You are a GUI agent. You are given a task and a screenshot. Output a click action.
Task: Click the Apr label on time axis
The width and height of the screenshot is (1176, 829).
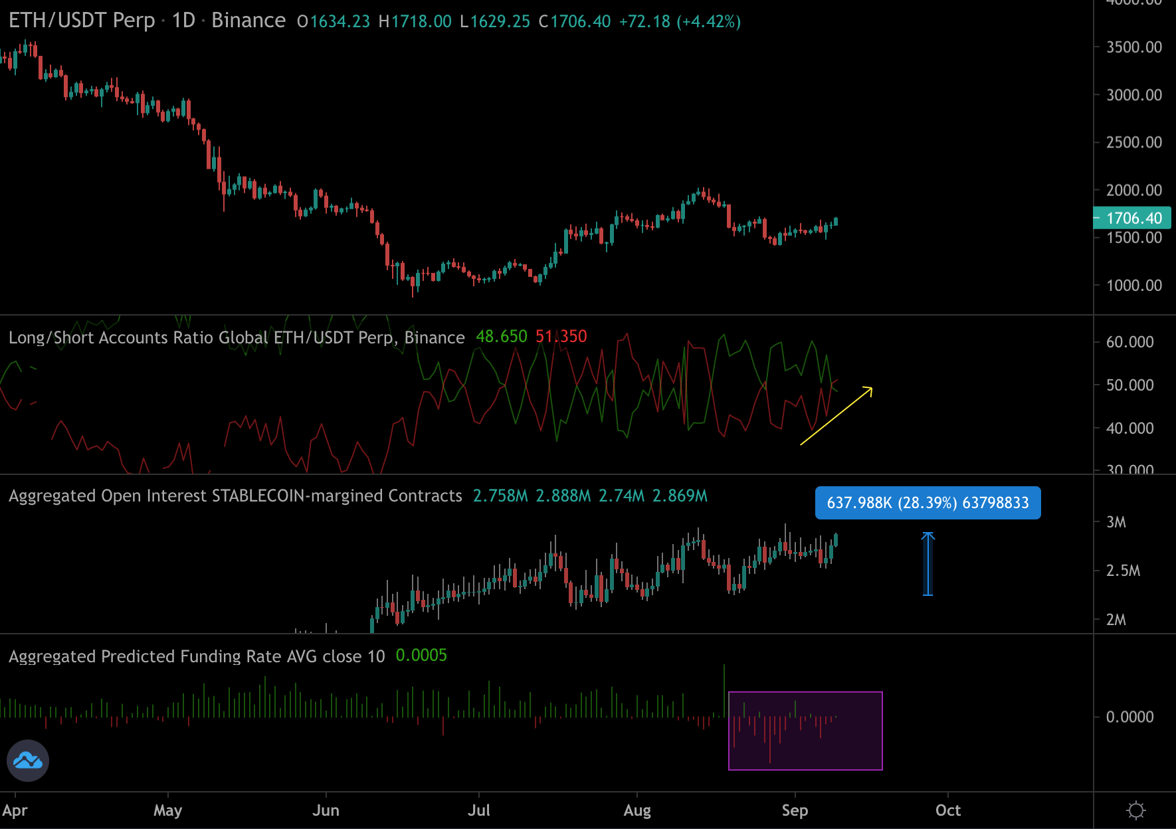(x=15, y=810)
